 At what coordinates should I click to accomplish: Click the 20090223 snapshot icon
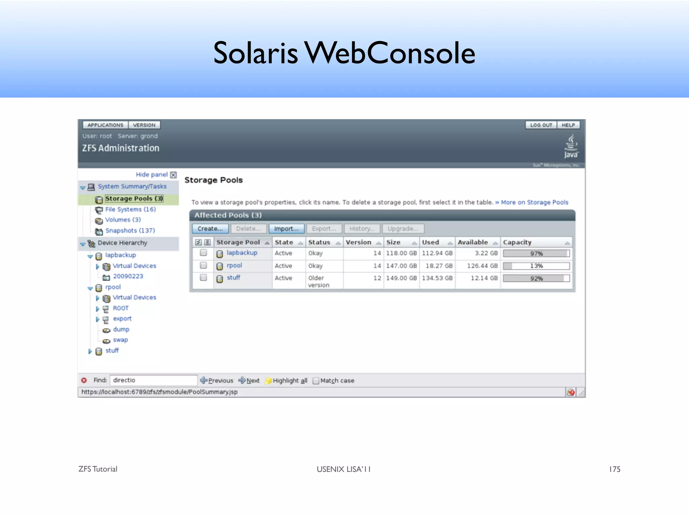pyautogui.click(x=106, y=278)
